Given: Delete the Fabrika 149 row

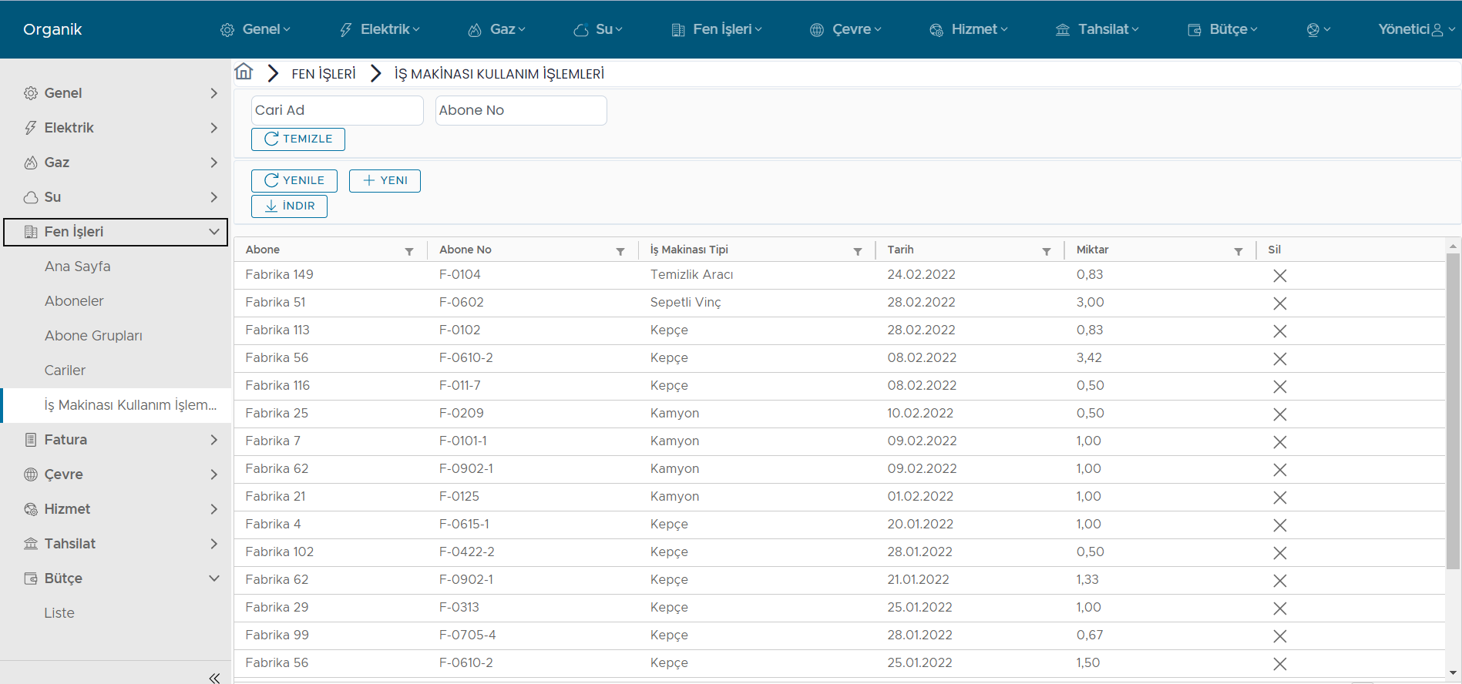Looking at the screenshot, I should [x=1279, y=276].
